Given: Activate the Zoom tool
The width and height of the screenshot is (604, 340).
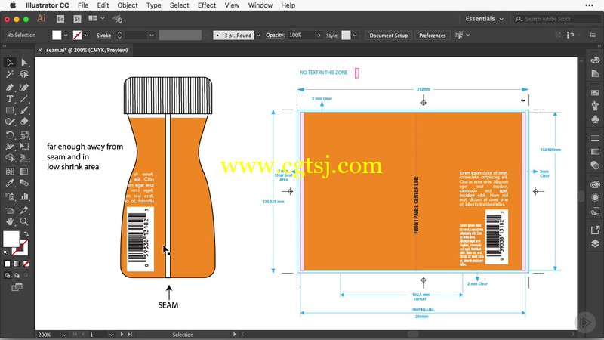Looking at the screenshot, I should [24, 221].
